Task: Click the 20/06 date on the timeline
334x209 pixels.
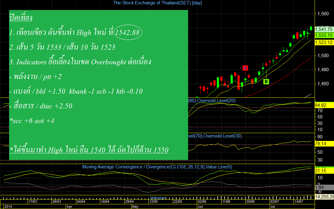Action: coord(250,202)
